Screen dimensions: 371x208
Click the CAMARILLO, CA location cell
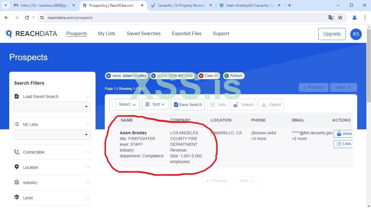tap(226, 133)
